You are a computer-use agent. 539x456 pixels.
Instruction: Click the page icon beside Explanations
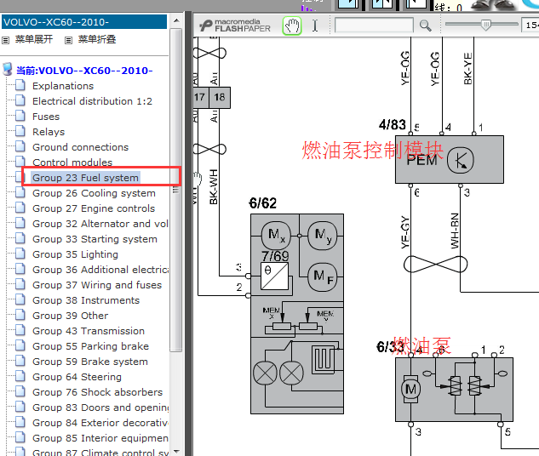click(x=20, y=85)
